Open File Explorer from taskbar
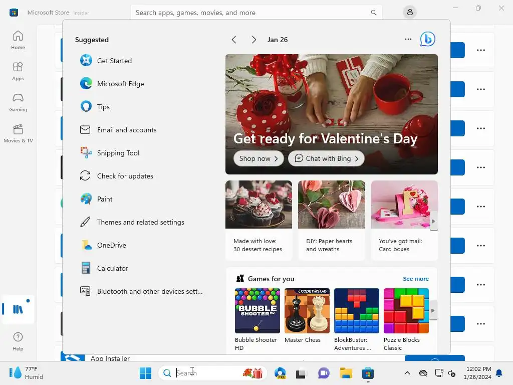The image size is (513, 385). coord(346,373)
